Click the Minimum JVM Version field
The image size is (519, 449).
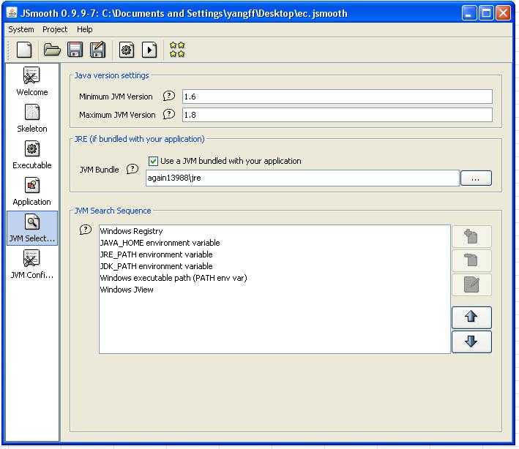pos(337,97)
